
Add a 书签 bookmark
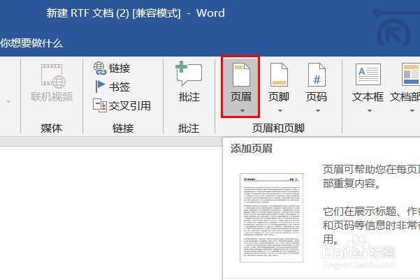coord(112,87)
